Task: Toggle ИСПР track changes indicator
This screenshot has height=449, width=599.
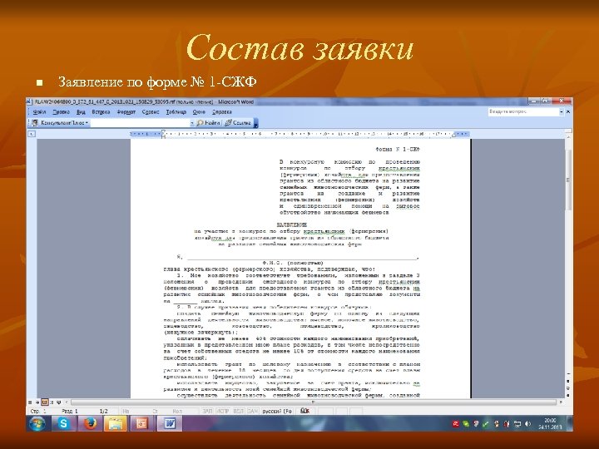Action: click(222, 412)
